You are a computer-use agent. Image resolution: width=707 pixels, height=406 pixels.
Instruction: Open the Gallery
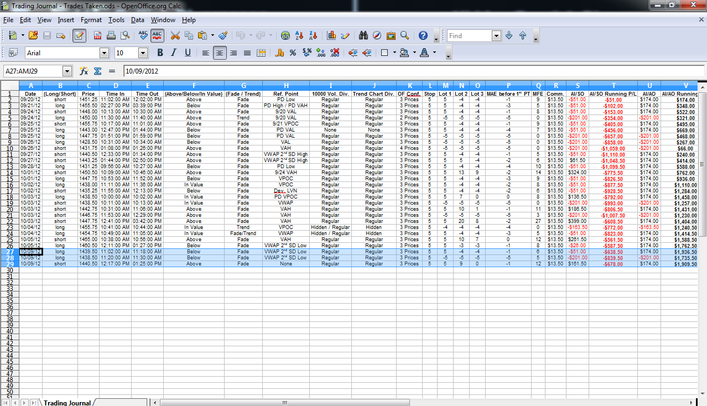tap(391, 35)
